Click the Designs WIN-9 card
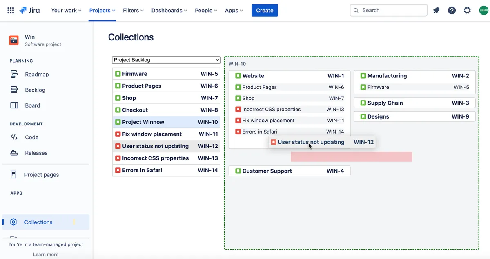This screenshot has height=259, width=490. (x=414, y=116)
